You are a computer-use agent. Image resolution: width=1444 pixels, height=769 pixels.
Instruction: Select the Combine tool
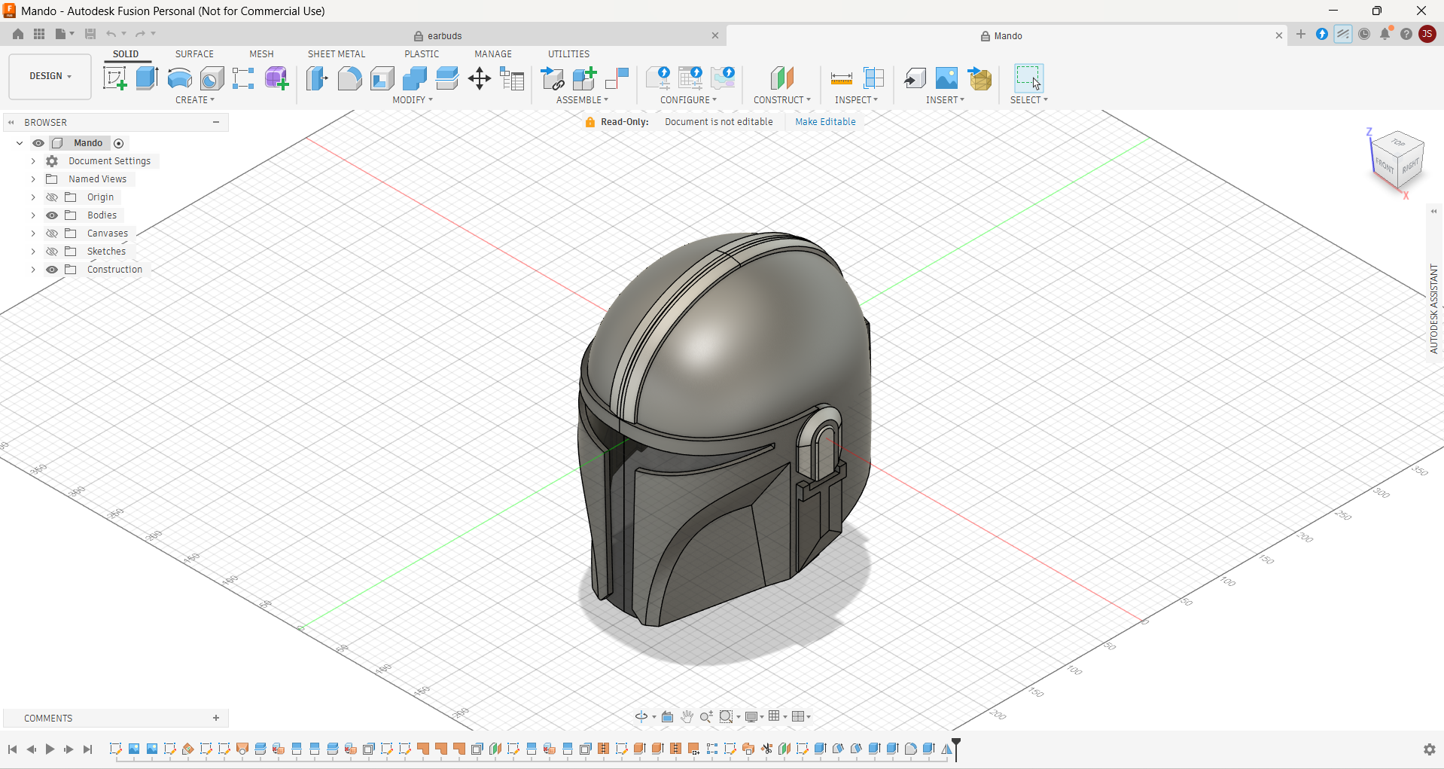point(414,78)
